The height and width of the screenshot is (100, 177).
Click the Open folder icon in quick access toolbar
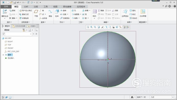pyautogui.click(x=12, y=3)
